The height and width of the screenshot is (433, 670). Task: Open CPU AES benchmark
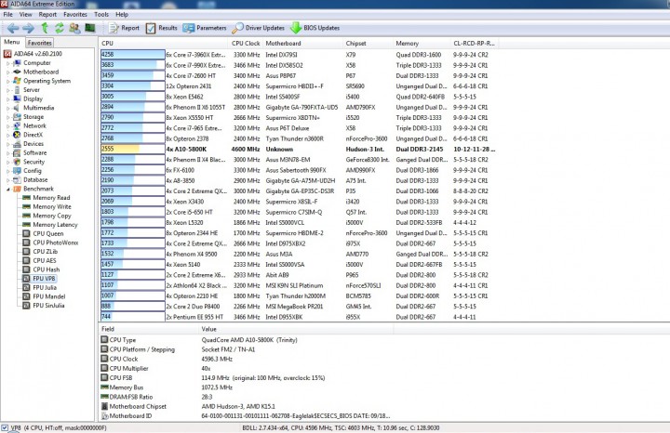pyautogui.click(x=39, y=261)
